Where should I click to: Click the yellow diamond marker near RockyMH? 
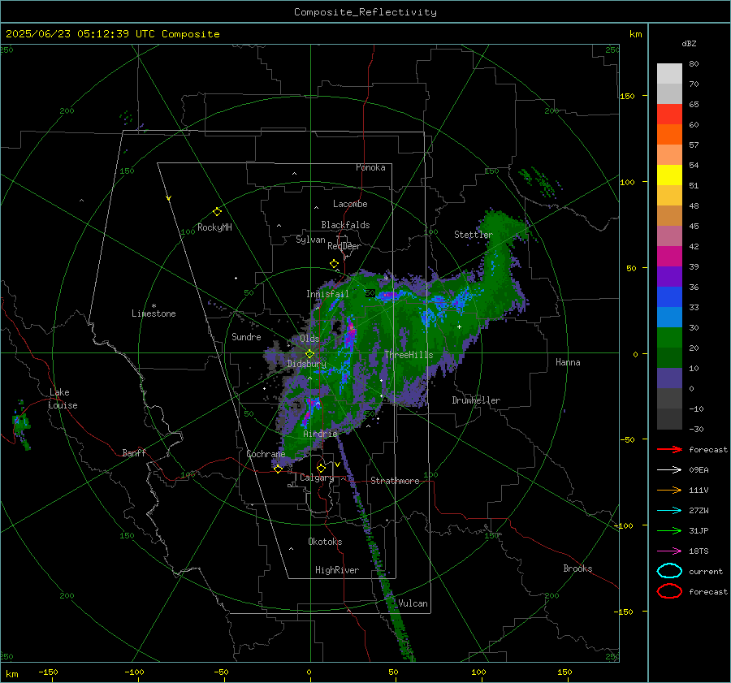coord(217,212)
